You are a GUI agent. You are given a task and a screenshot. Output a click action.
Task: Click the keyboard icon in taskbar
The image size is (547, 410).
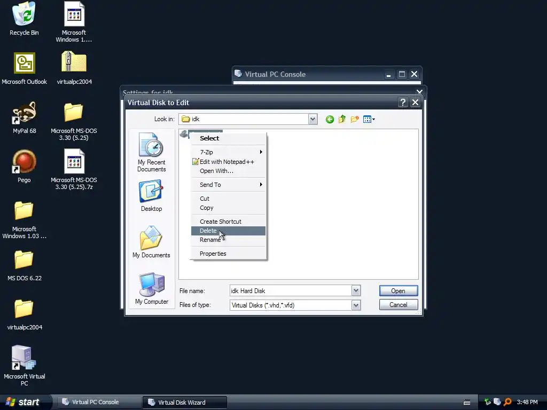[x=467, y=403]
